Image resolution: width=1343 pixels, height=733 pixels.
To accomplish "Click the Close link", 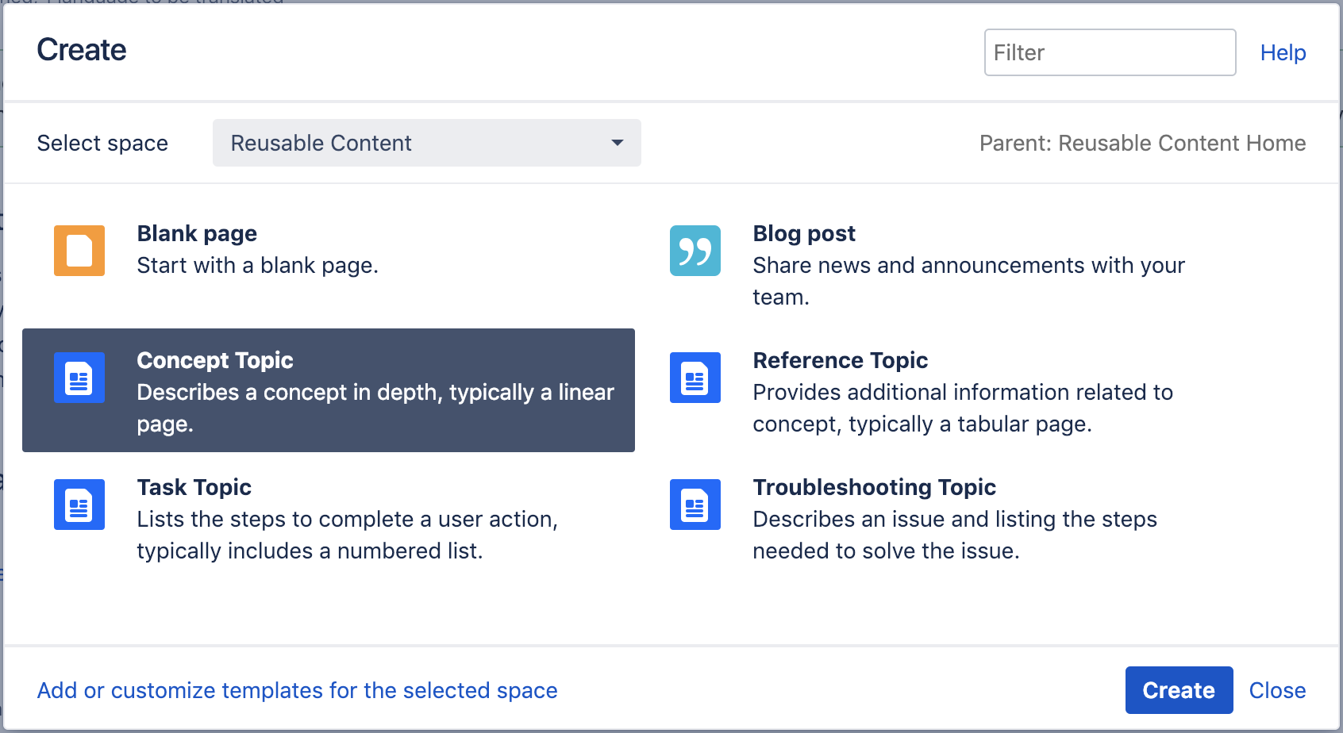I will tap(1277, 690).
